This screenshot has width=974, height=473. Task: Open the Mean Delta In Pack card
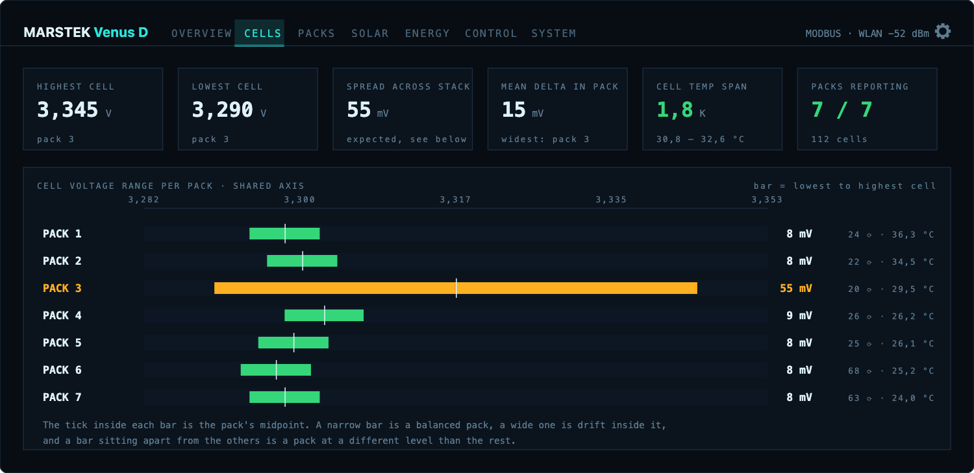click(x=558, y=109)
